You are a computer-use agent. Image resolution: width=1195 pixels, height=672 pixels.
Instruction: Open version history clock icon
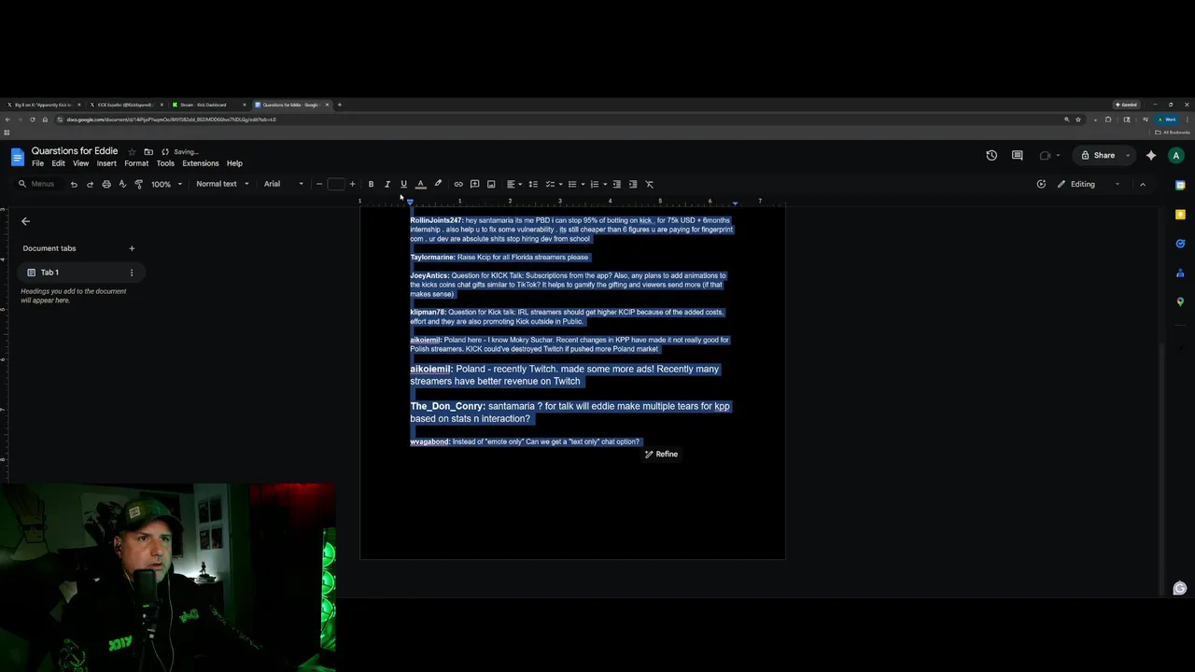pyautogui.click(x=991, y=156)
